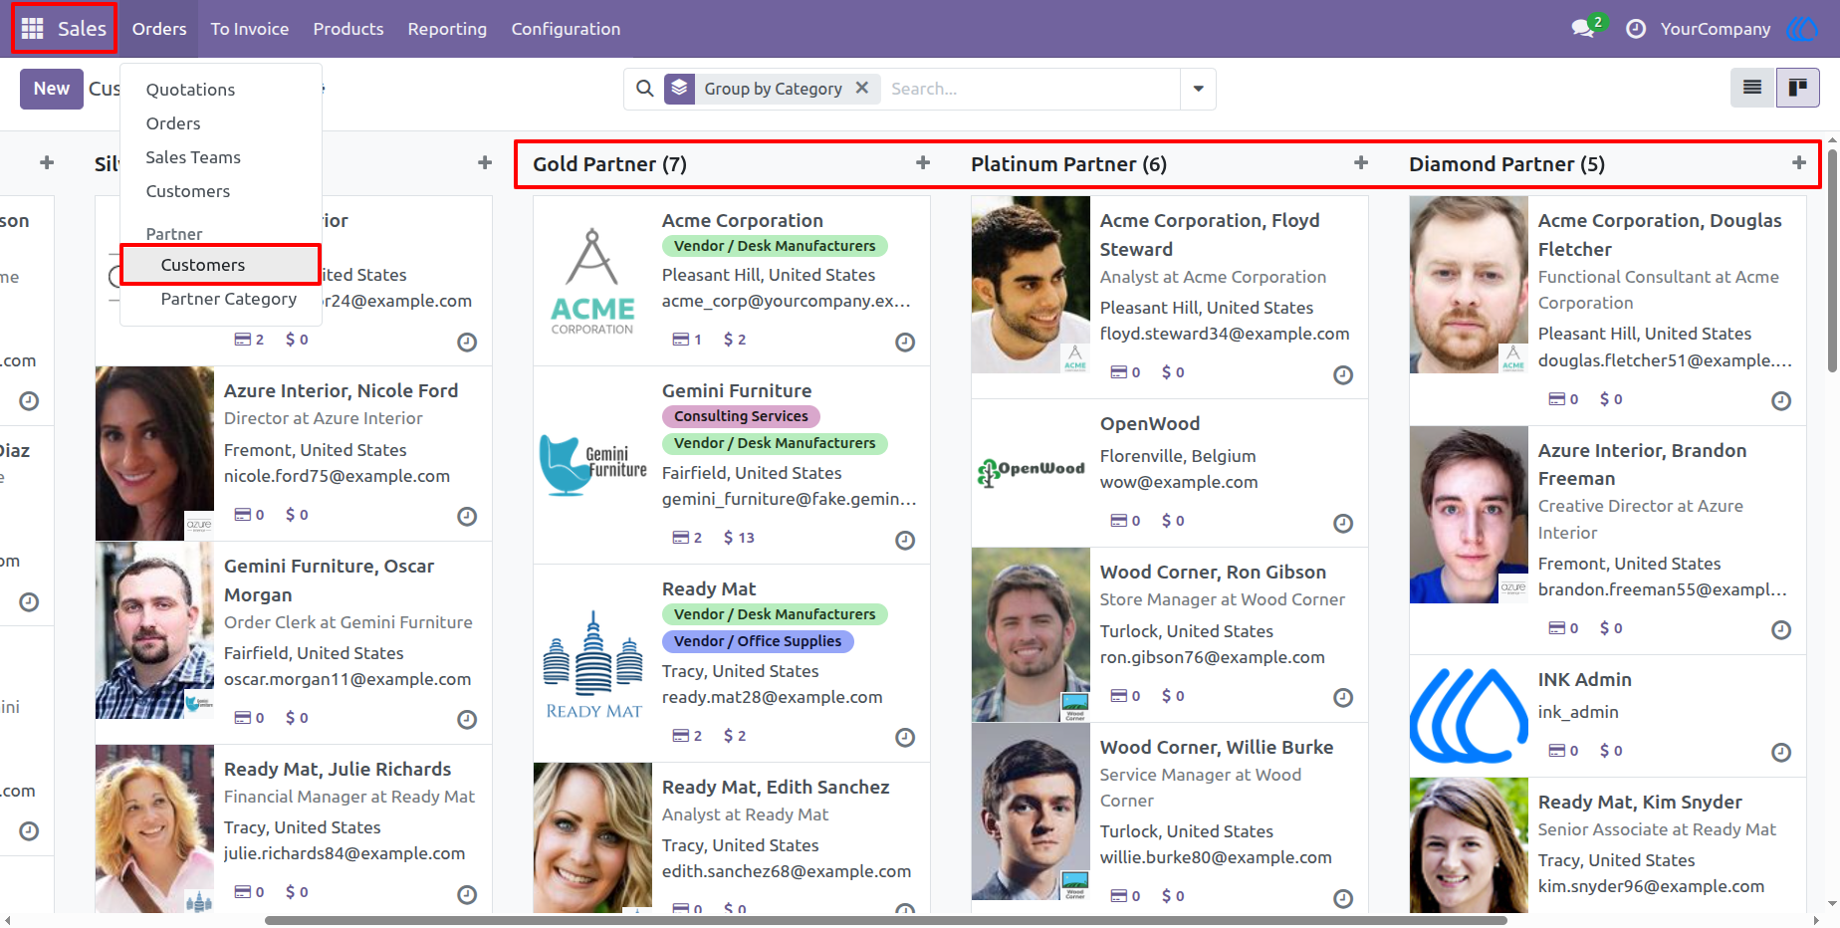Open Floyd Steward contact photo
This screenshot has height=928, width=1840.
(x=1031, y=285)
